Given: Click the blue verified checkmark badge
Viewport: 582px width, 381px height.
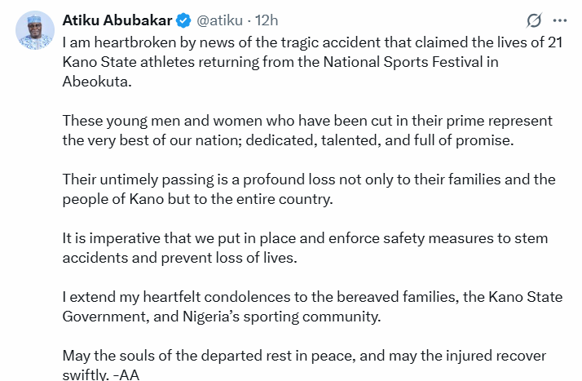Looking at the screenshot, I should (x=185, y=19).
